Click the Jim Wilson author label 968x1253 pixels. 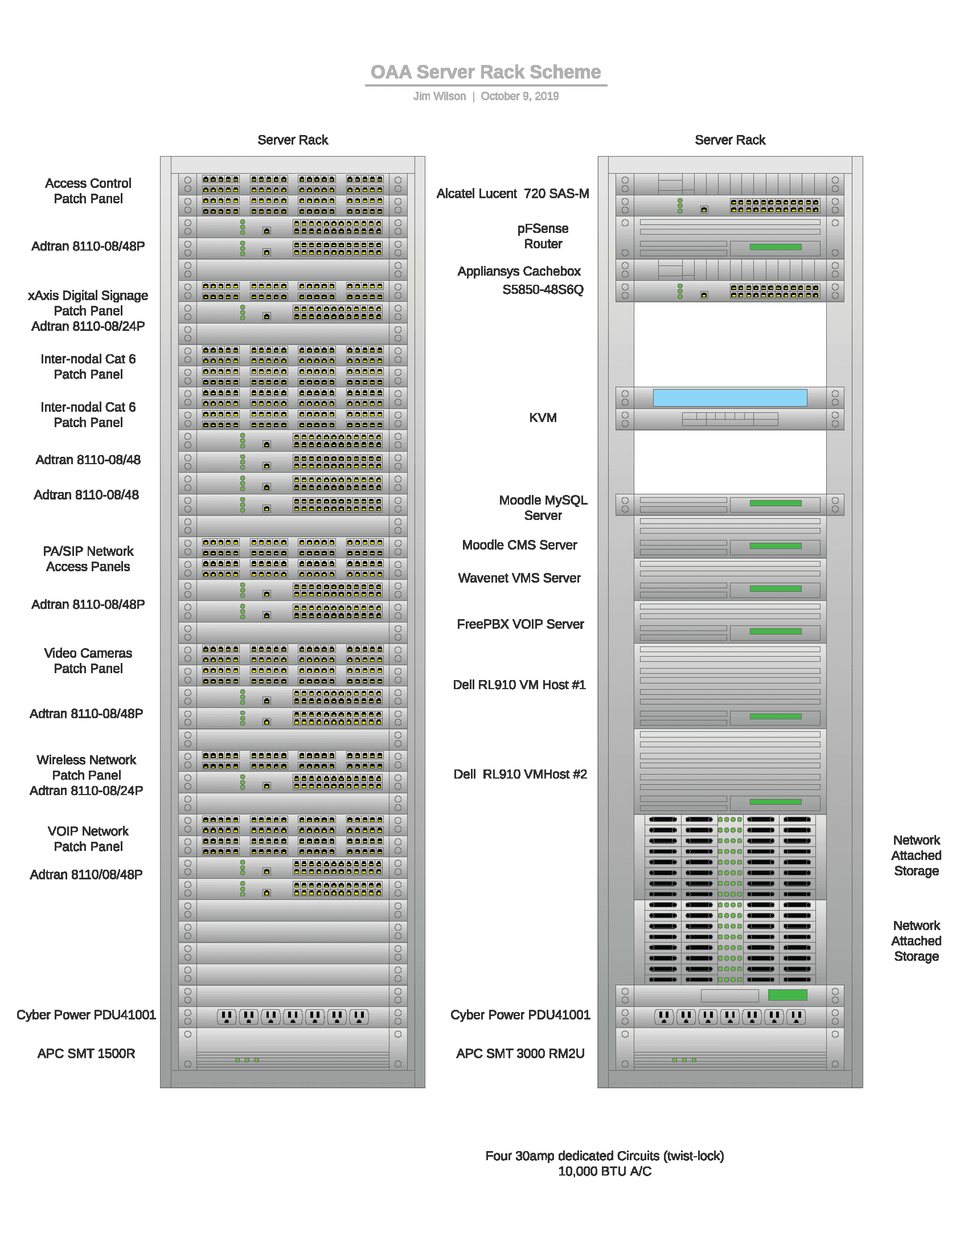(x=438, y=96)
